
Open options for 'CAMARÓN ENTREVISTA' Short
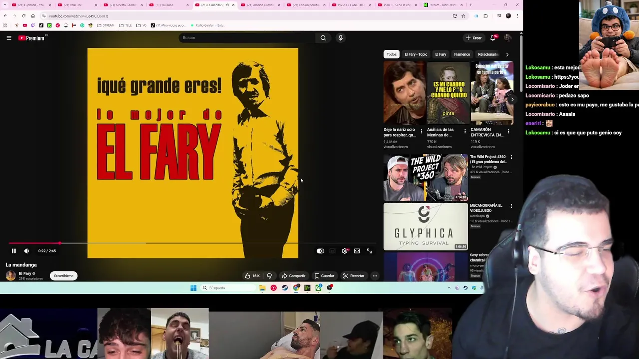coord(508,132)
